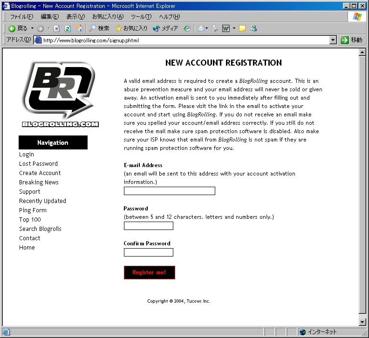Open the ファイル(F) menu
Viewport: 369px width, 338px height.
21,17
